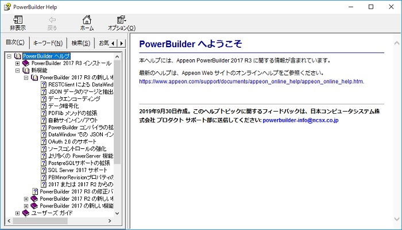Click the open book icon beside 新機能
The height and width of the screenshot is (230, 402).
pyautogui.click(x=26, y=70)
